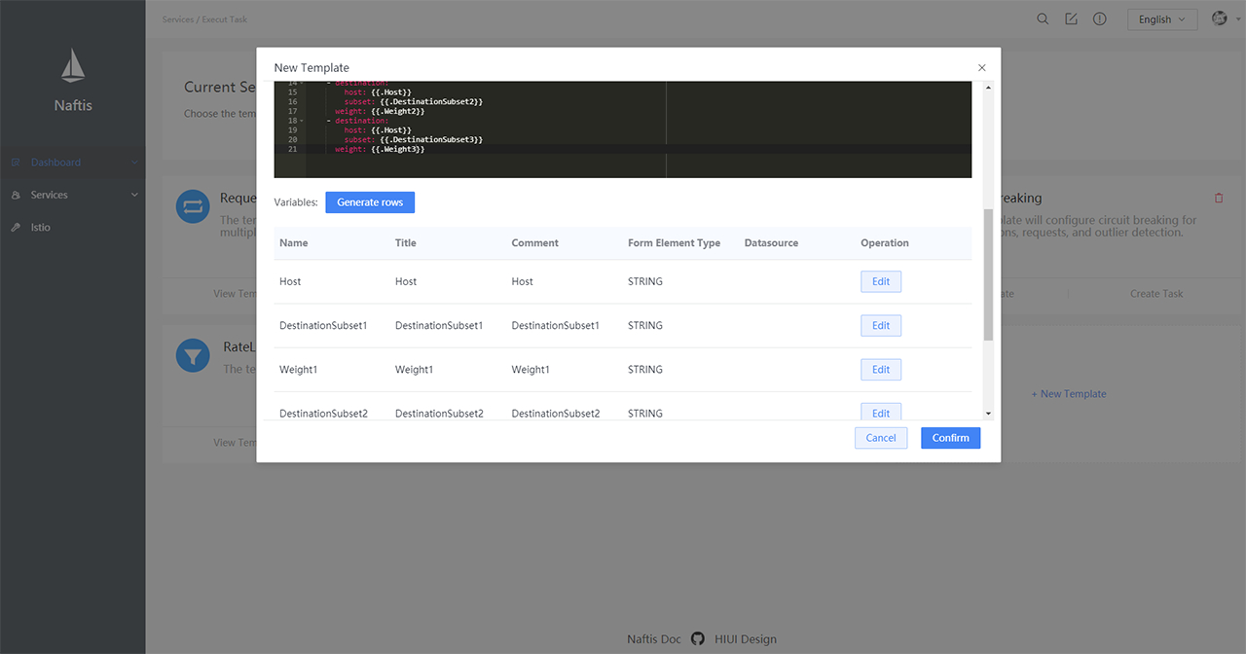Open the Istio sidebar menu item

(x=40, y=227)
